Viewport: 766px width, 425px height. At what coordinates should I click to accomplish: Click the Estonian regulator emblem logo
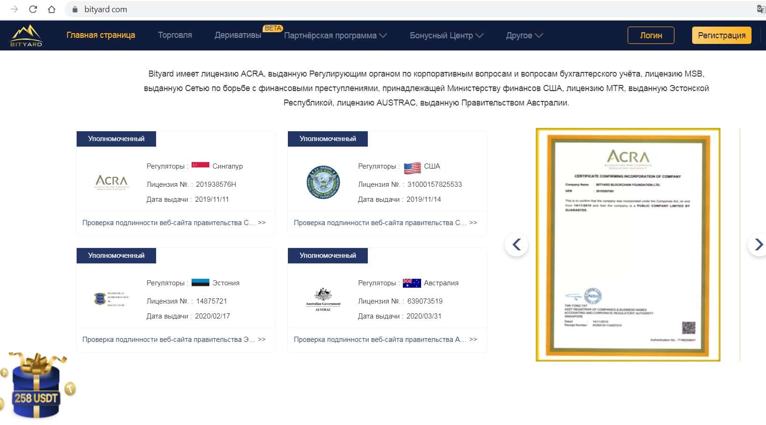click(111, 299)
